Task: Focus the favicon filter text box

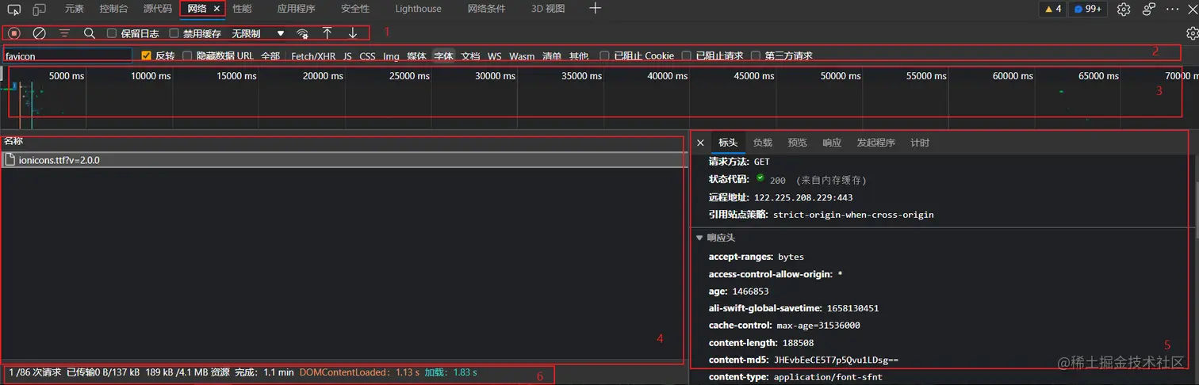Action: (68, 56)
